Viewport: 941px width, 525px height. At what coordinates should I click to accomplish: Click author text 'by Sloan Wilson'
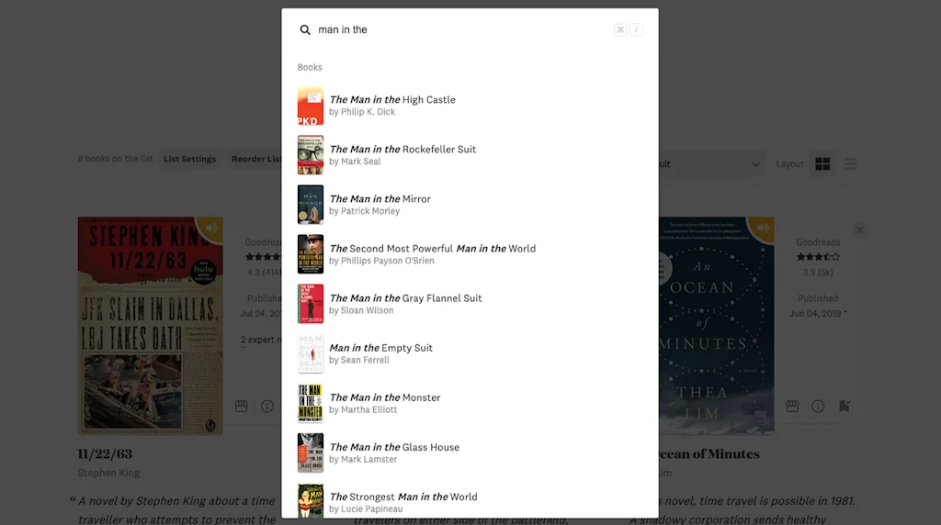[361, 310]
